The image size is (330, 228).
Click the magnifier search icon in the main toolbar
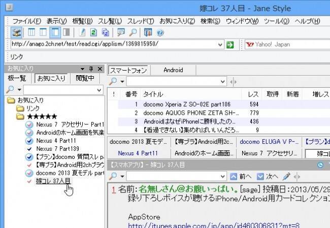[132, 32]
